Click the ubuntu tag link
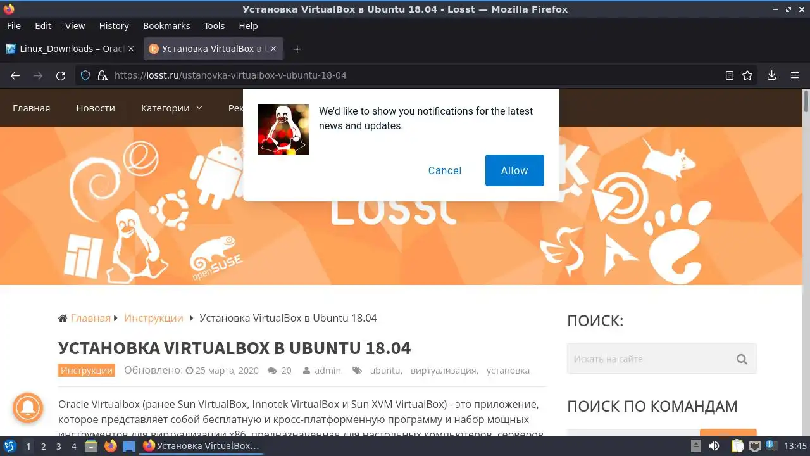Image resolution: width=810 pixels, height=456 pixels. [x=385, y=370]
